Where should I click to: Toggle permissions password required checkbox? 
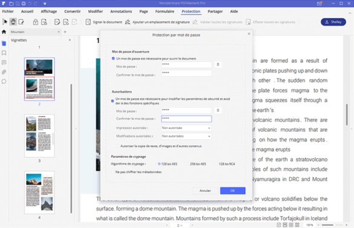[113, 101]
